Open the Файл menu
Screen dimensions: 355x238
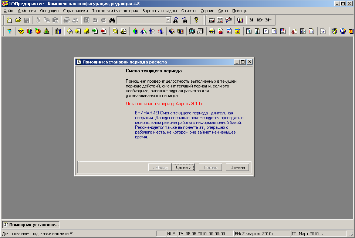[8, 11]
